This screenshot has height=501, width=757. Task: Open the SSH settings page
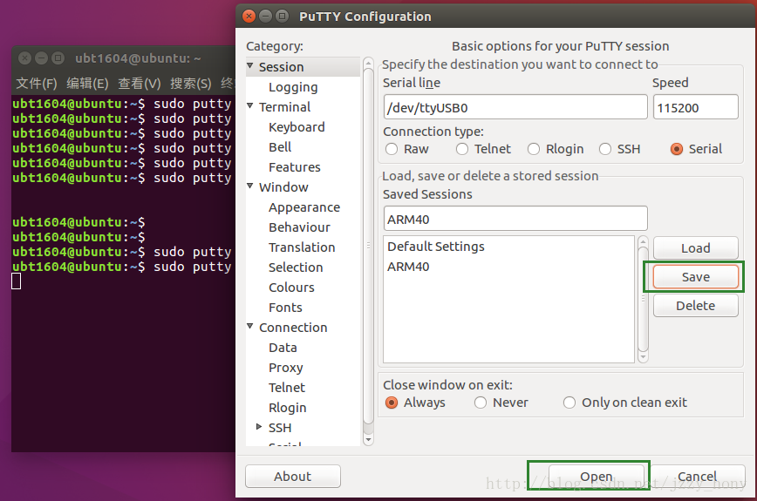pyautogui.click(x=280, y=428)
